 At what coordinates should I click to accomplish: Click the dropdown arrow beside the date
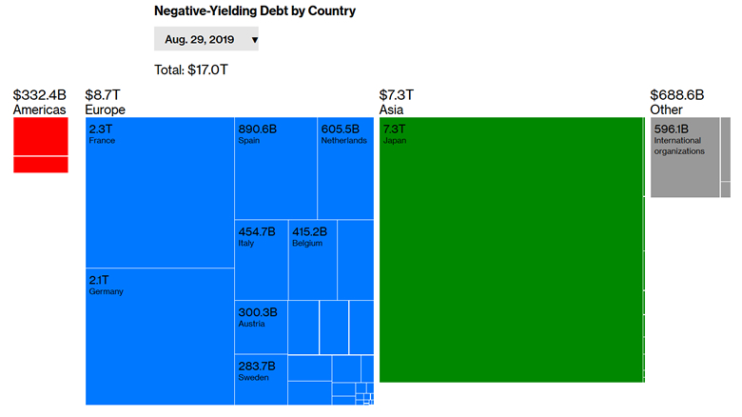[x=254, y=40]
